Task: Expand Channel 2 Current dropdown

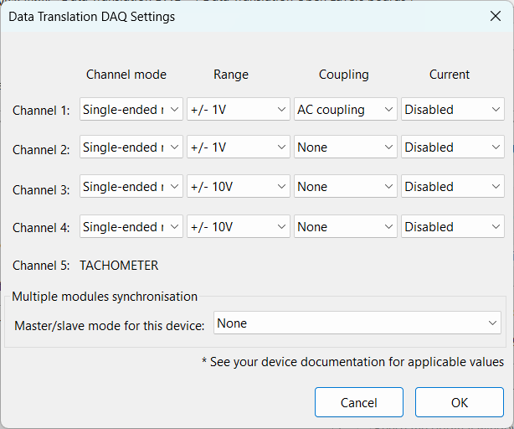Action: (x=452, y=147)
